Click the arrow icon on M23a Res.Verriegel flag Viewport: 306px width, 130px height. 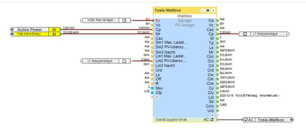coord(125,20)
